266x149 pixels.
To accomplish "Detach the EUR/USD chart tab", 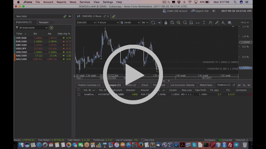I will click(104, 16).
